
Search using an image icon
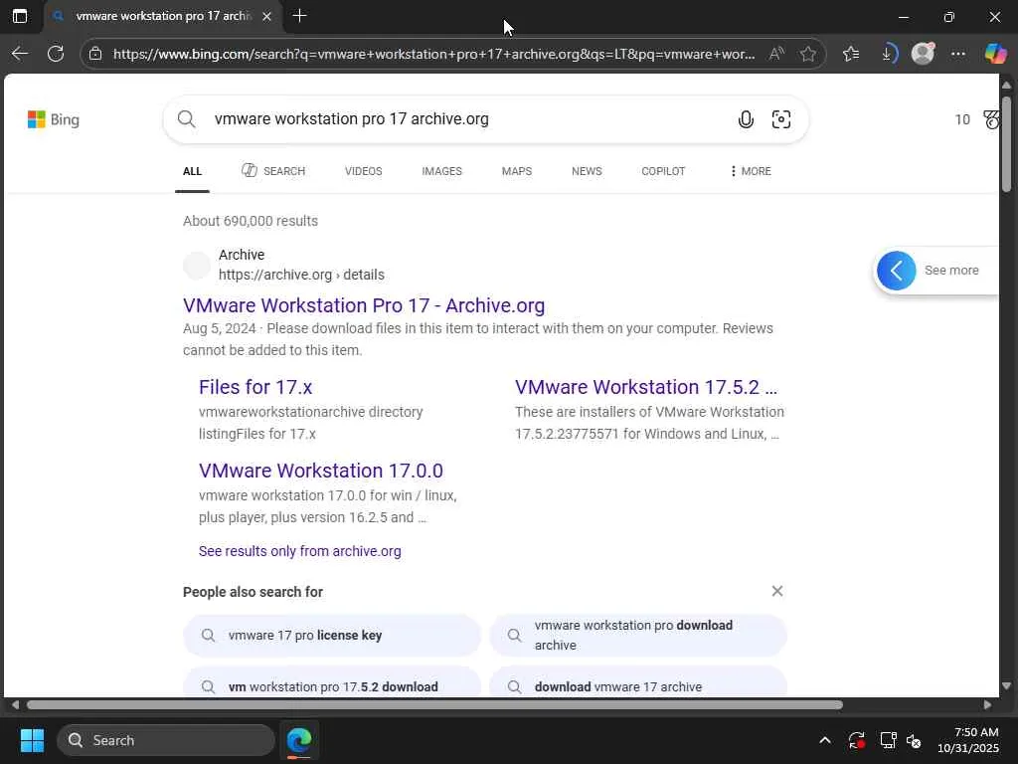point(781,119)
